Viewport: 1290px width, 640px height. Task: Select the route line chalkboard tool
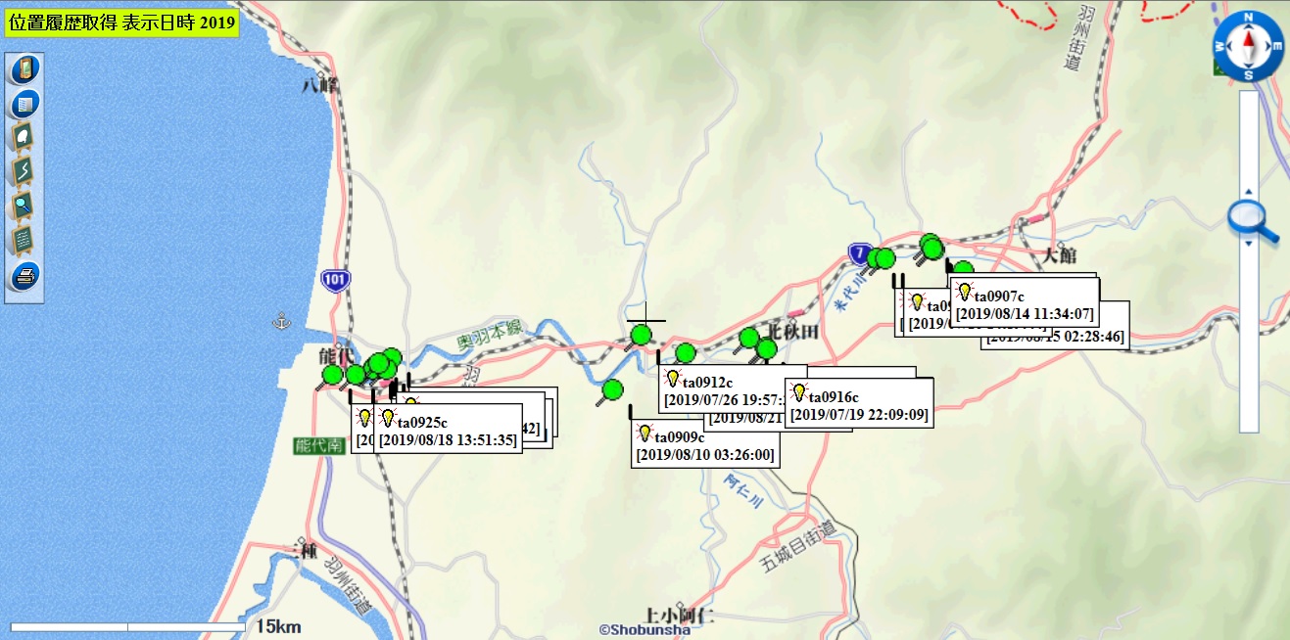24,172
